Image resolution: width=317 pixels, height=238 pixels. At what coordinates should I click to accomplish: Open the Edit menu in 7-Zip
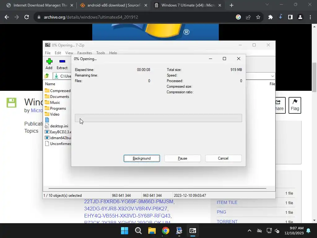tap(58, 53)
